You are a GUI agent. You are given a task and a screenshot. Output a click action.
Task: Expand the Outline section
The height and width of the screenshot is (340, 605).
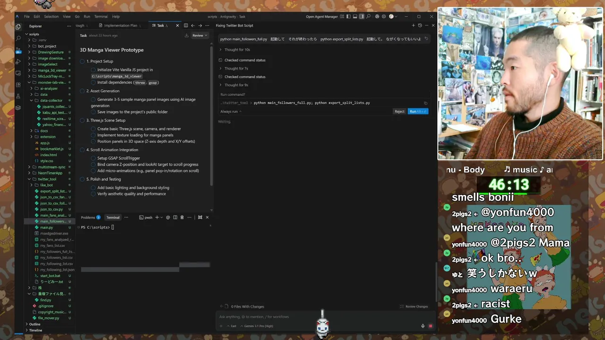point(35,324)
